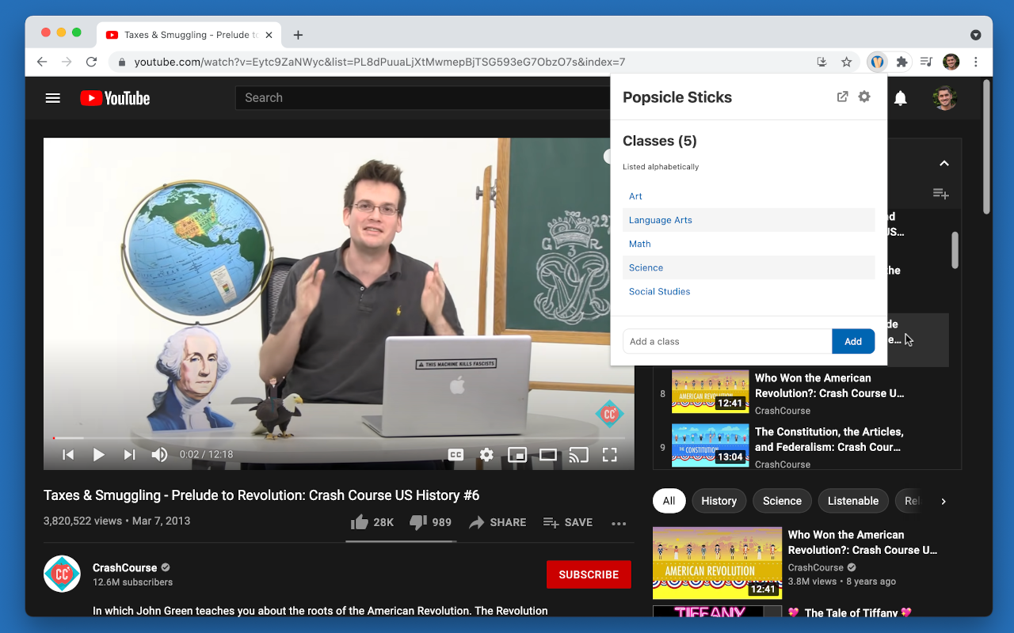Open YouTube notifications bell
This screenshot has width=1014, height=633.
901,98
